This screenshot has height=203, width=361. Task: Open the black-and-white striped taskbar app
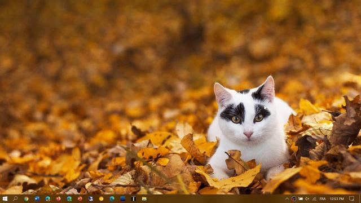[x=134, y=198]
